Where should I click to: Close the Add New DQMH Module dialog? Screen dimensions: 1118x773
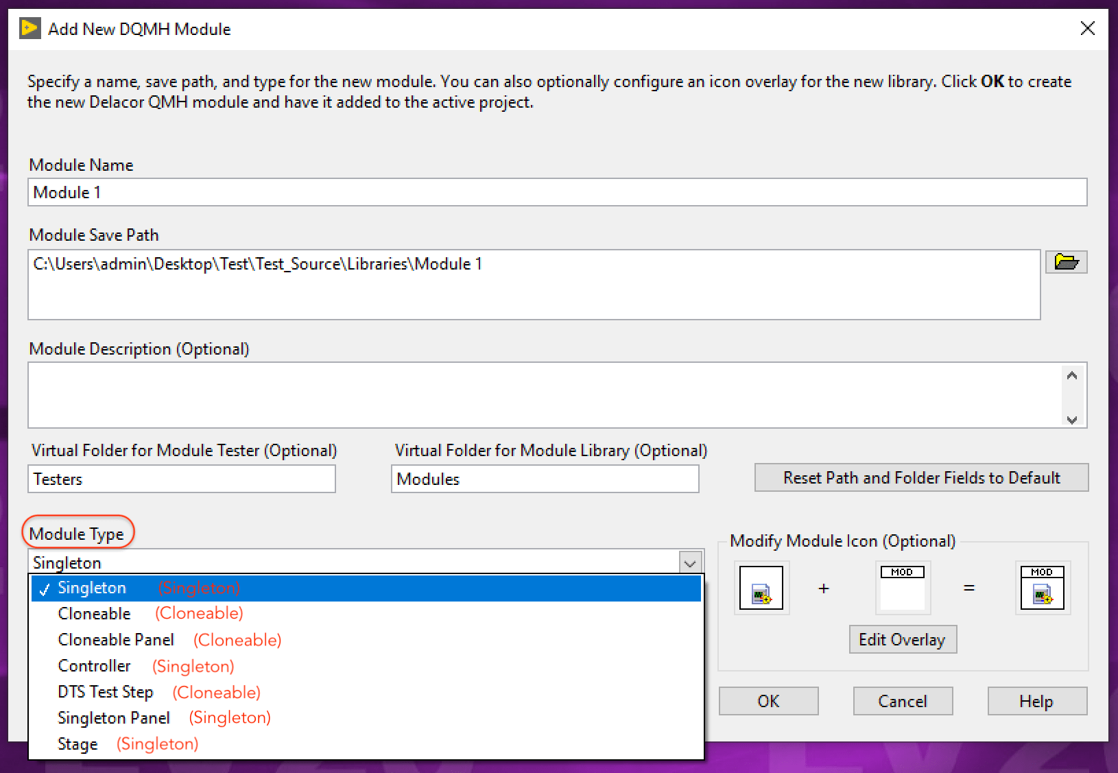pos(1087,28)
